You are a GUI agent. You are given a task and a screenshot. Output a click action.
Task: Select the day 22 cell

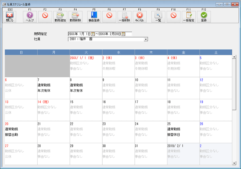coord(86,132)
